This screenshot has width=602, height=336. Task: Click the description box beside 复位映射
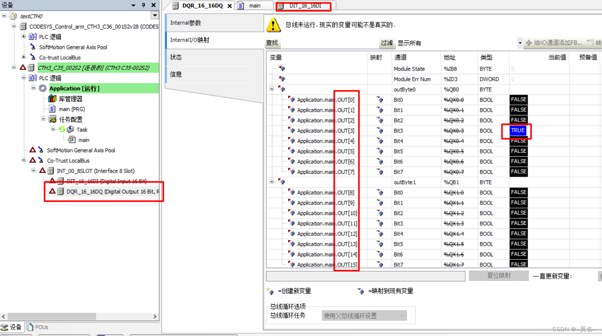[x=365, y=276]
